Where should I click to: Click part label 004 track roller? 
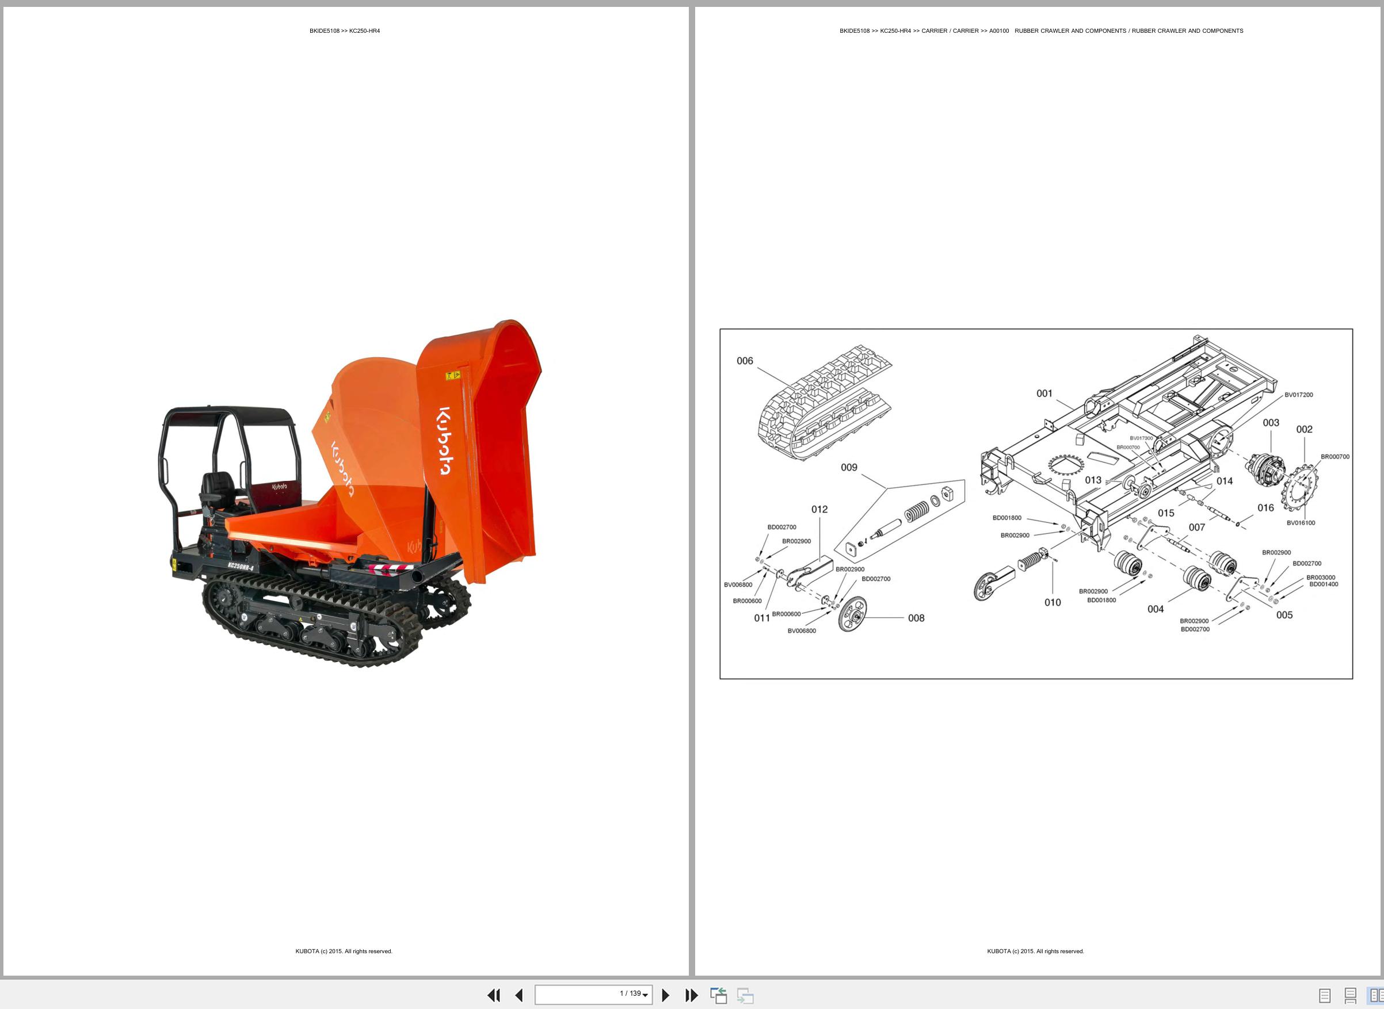pos(1156,609)
